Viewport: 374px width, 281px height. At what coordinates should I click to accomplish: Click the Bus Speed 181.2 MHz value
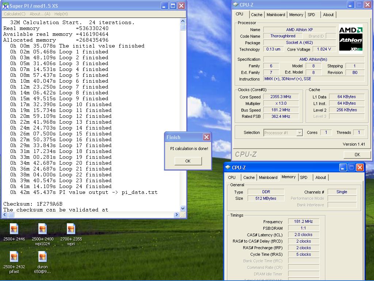tap(281, 110)
